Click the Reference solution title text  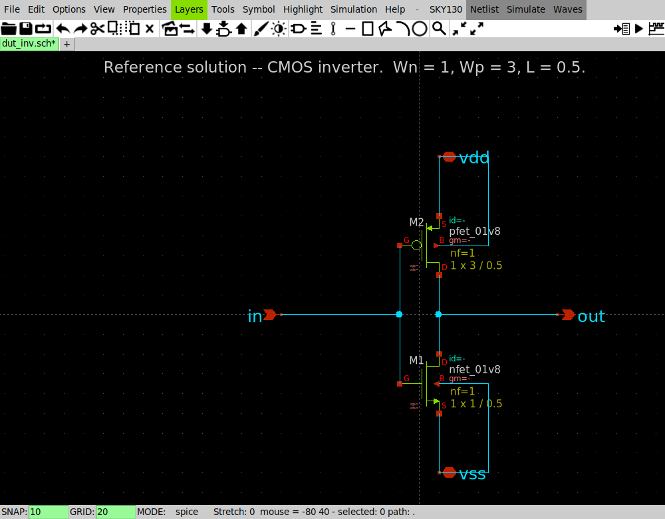point(344,67)
